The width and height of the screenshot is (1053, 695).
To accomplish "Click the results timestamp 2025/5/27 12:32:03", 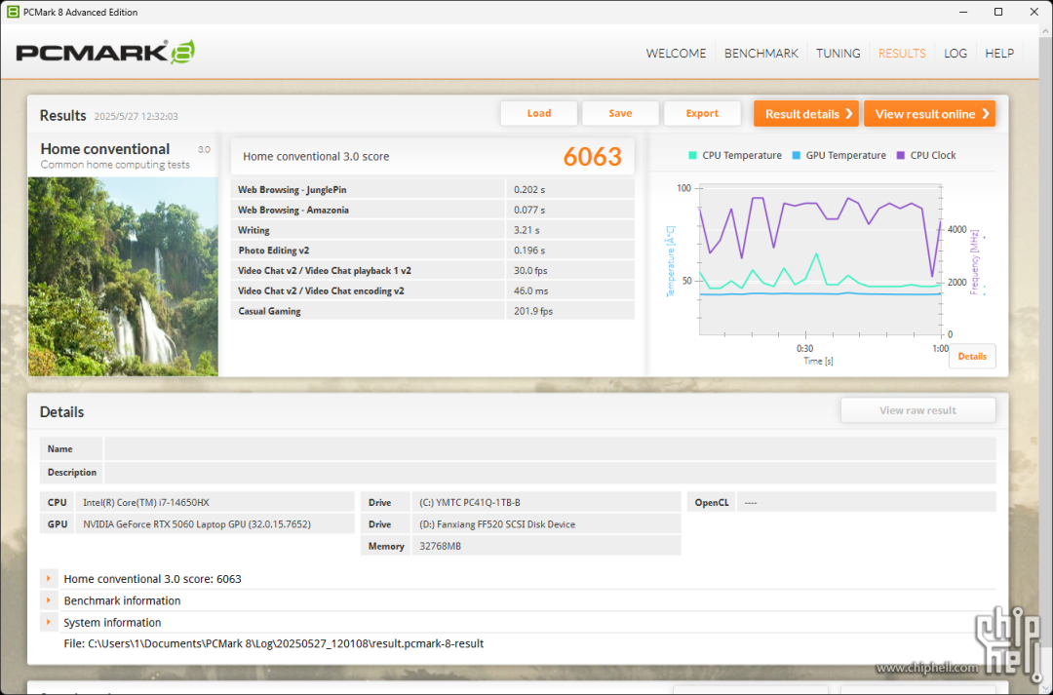I will coord(136,116).
